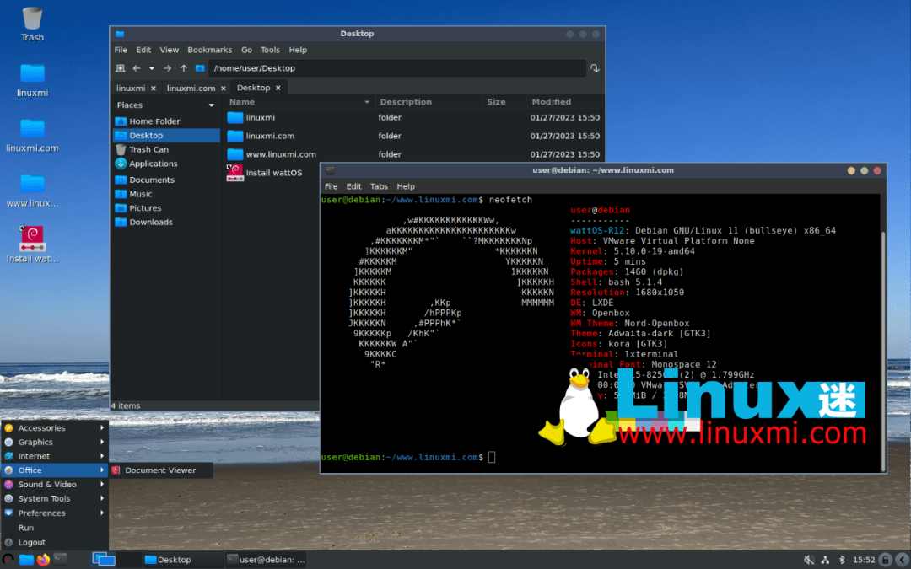Viewport: 911px width, 569px height.
Task: Select Pictures in the Places sidebar
Action: (x=152, y=207)
